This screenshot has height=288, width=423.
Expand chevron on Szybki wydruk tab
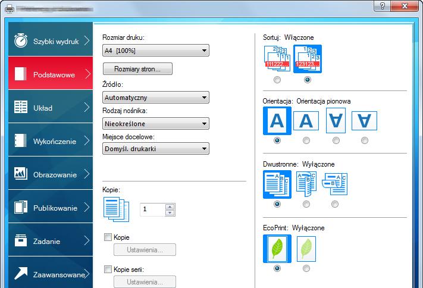click(87, 40)
